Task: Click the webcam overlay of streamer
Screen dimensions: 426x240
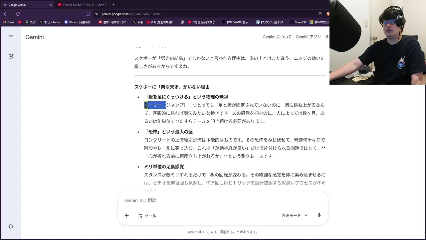Action: point(378,42)
